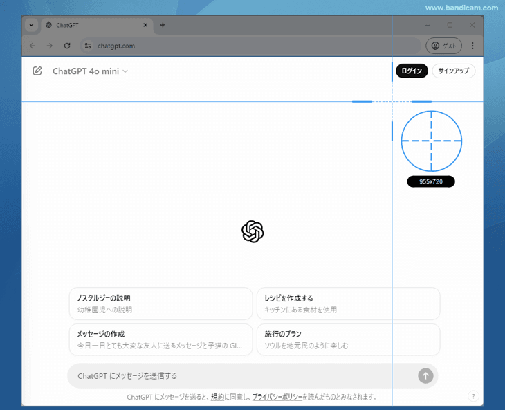Image resolution: width=505 pixels, height=410 pixels.
Task: Select the 旅行のプラン suggestion card
Action: click(348, 339)
